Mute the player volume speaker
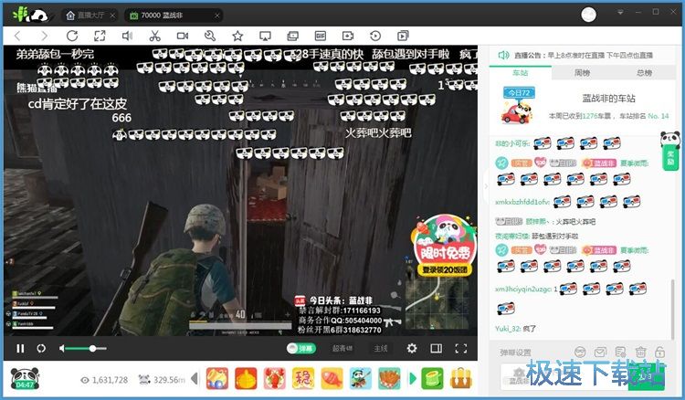The width and height of the screenshot is (685, 400). pos(62,349)
